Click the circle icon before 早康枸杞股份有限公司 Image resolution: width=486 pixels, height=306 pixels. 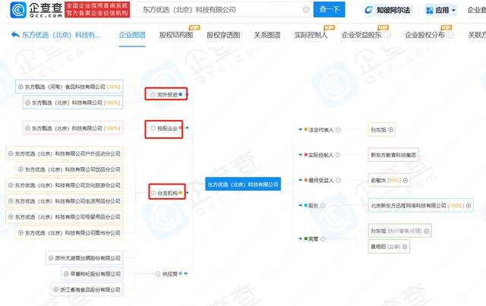(x=66, y=274)
